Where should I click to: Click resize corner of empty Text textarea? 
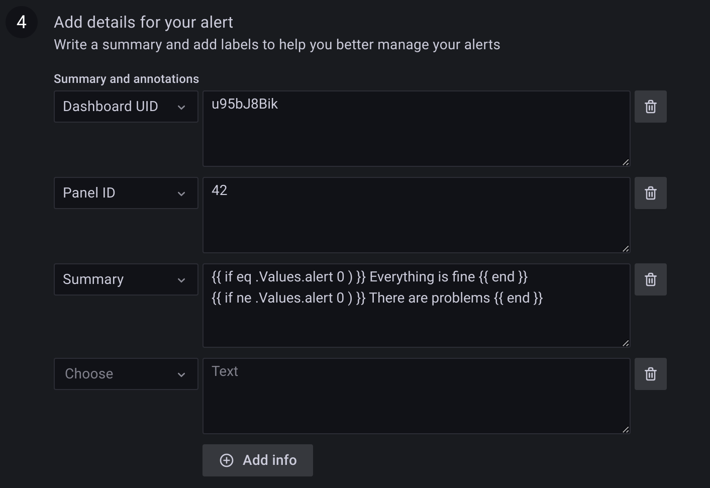coord(626,430)
